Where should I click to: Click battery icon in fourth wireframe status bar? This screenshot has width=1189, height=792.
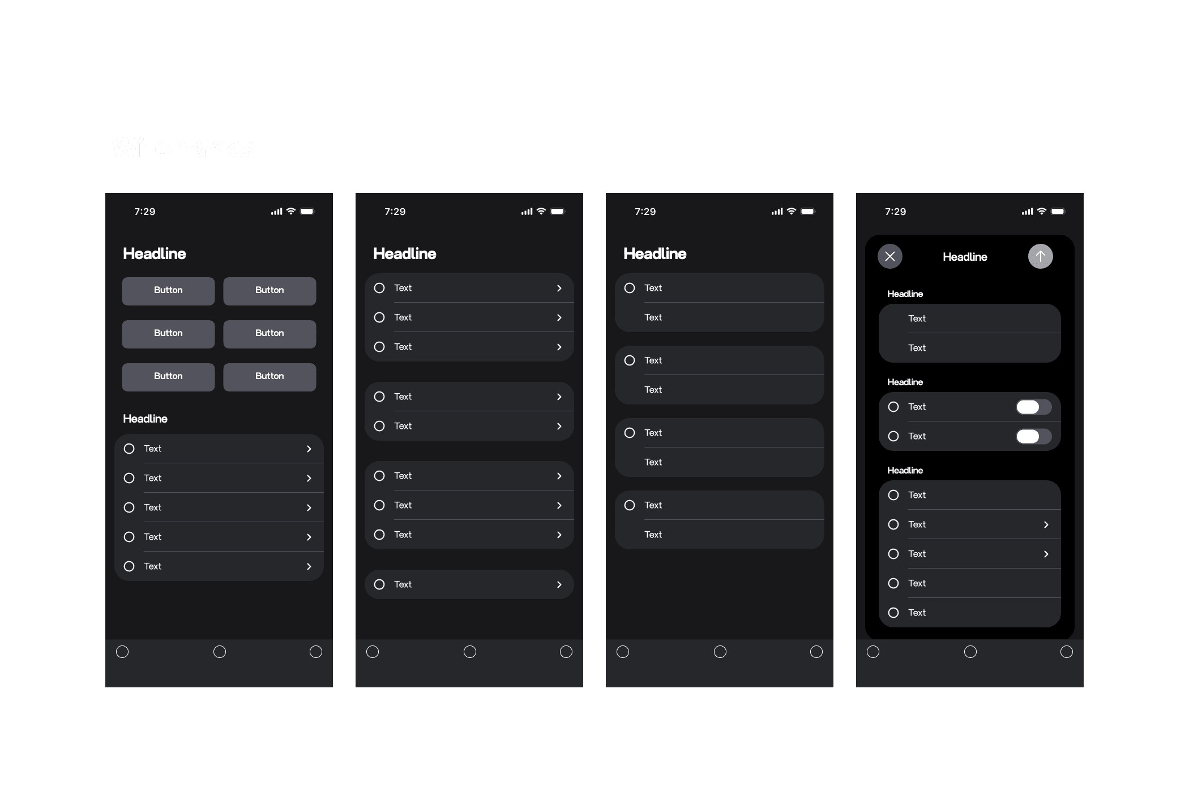click(x=1058, y=211)
